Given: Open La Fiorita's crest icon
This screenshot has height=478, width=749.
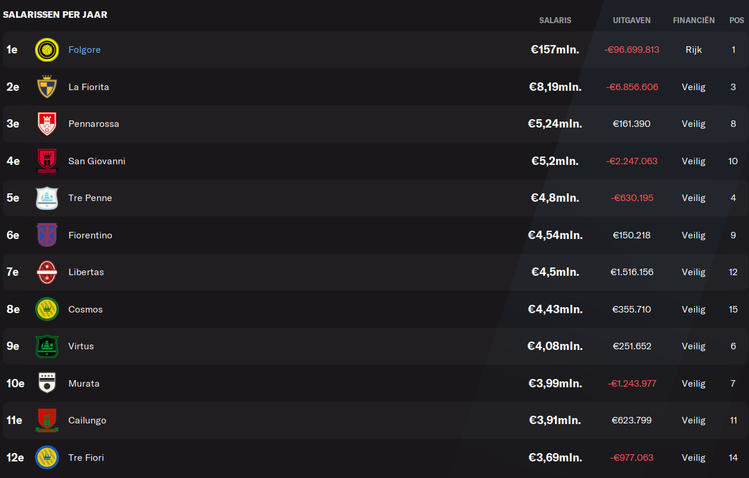Looking at the screenshot, I should coord(47,87).
